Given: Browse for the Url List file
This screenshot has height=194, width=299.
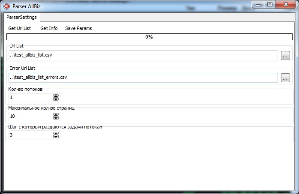Looking at the screenshot, I should 285,55.
